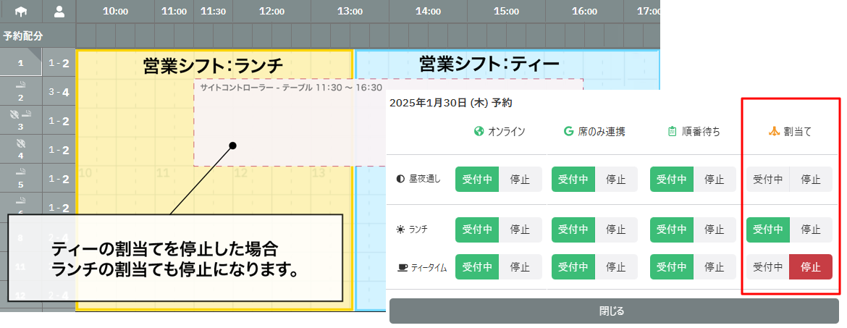Click the globe icon next to オンライン
The image size is (847, 328).
click(x=478, y=131)
